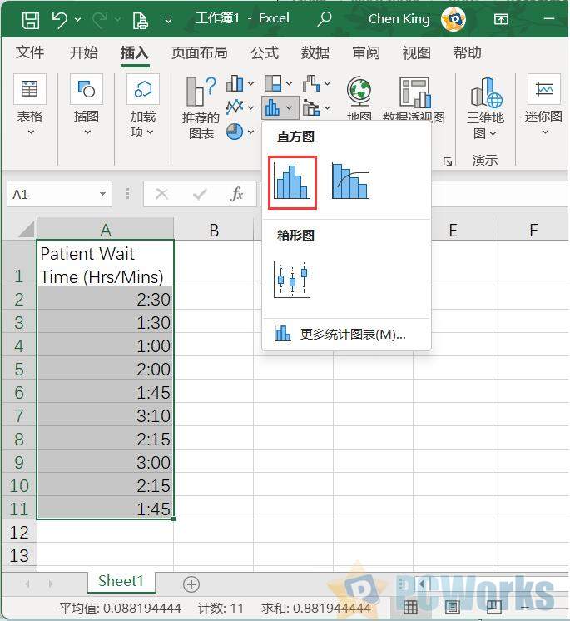Switch to the 帮助 tab
The image size is (570, 621).
coord(467,52)
